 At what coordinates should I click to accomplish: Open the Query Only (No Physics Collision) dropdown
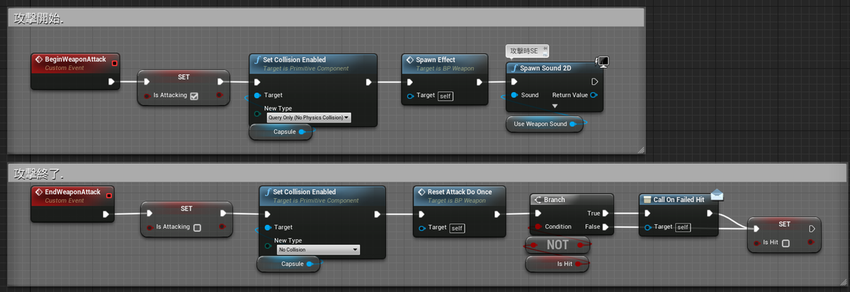[308, 118]
